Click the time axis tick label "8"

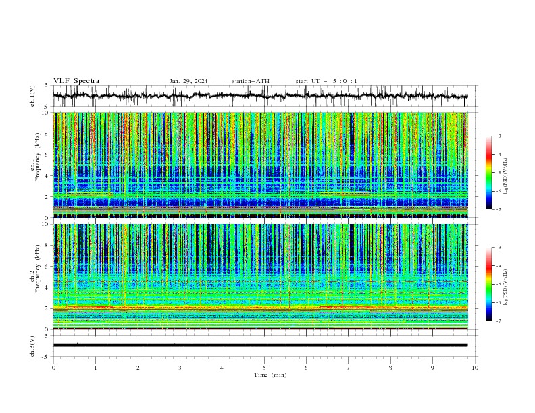coord(390,368)
